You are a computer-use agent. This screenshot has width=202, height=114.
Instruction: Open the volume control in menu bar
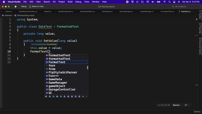[153, 2]
